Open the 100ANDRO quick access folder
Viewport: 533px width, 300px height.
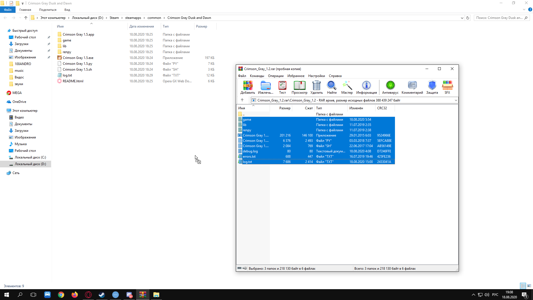[x=23, y=64]
